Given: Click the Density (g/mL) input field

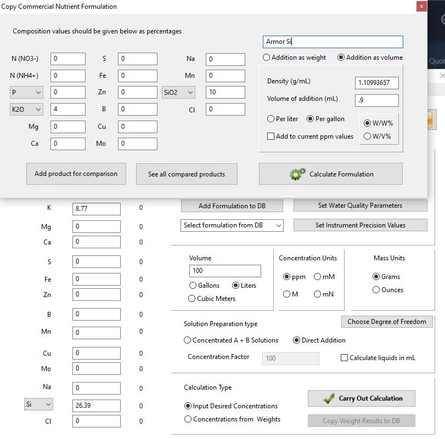Looking at the screenshot, I should click(376, 83).
